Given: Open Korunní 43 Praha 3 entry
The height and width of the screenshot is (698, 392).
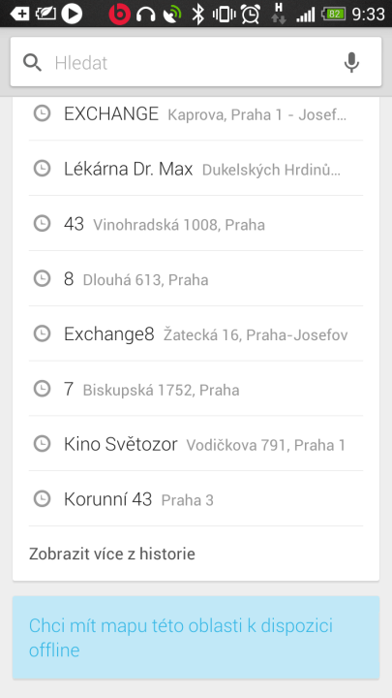Looking at the screenshot, I should tap(196, 498).
